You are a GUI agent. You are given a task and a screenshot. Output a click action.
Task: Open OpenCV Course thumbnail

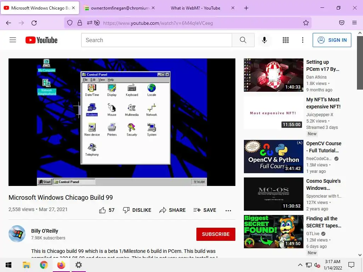click(x=273, y=156)
